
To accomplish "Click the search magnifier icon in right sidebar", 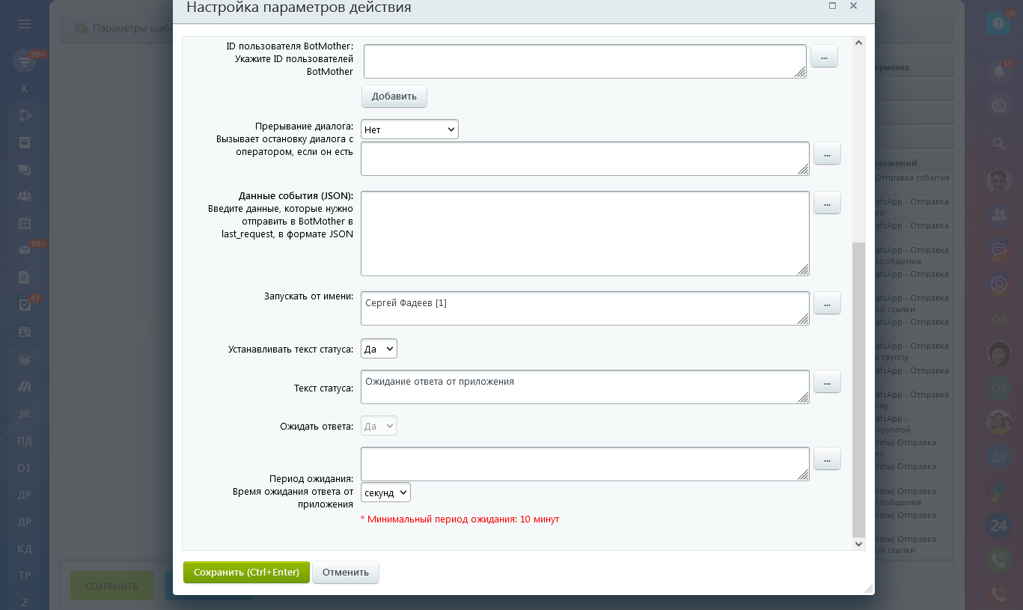I will coord(998,143).
